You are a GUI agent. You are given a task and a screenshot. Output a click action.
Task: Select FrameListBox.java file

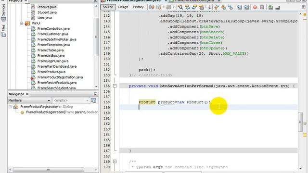click(51, 56)
